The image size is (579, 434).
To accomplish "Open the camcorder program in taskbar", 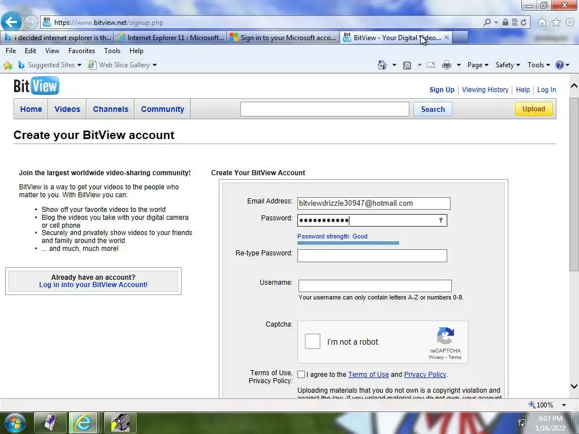I will pos(120,423).
